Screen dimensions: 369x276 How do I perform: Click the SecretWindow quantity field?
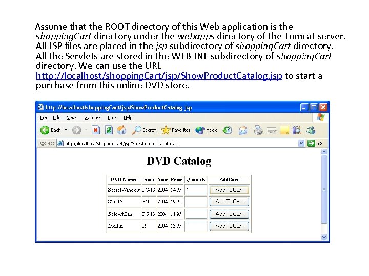tap(196, 190)
